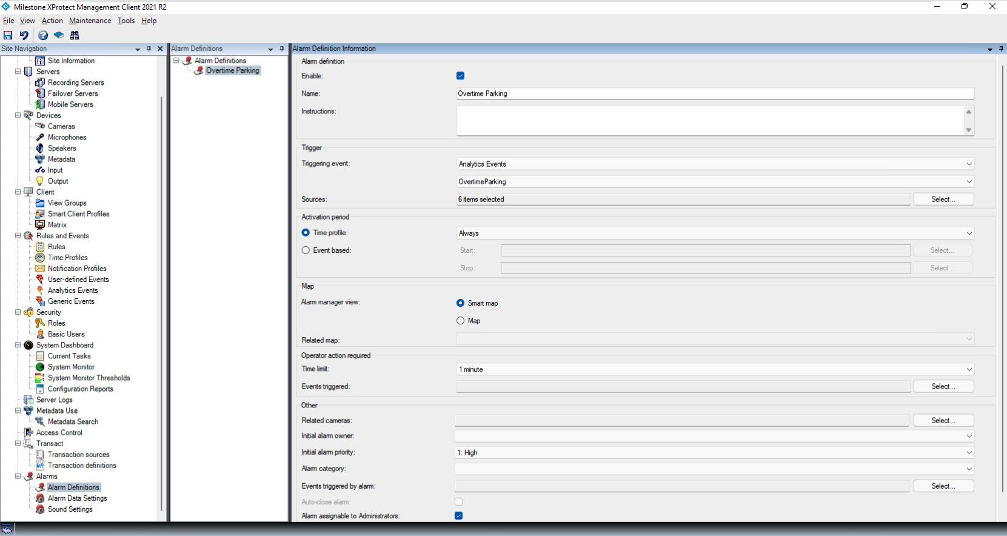Collapse the Rules and Events tree node
The image size is (1007, 536).
18,235
